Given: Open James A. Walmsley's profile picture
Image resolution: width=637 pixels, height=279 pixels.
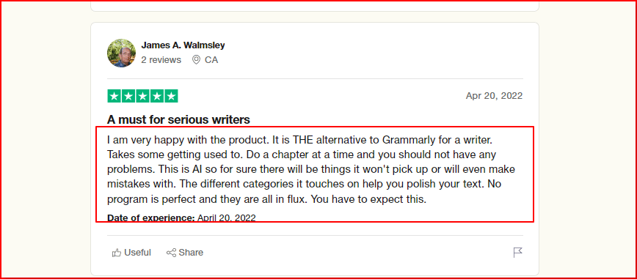Looking at the screenshot, I should (122, 53).
